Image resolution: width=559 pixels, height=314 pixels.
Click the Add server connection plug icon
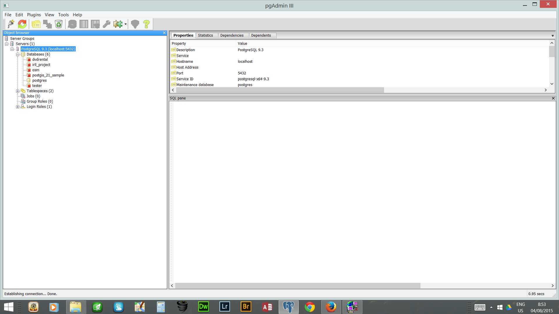(11, 24)
